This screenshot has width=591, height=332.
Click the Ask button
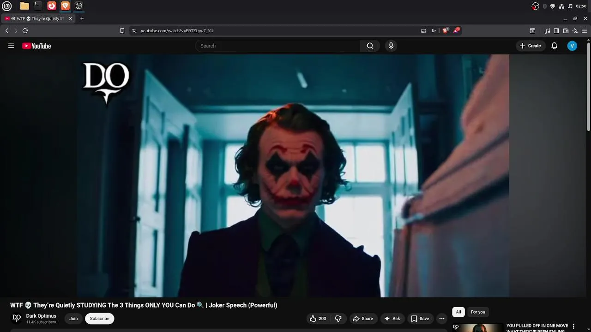coord(392,319)
